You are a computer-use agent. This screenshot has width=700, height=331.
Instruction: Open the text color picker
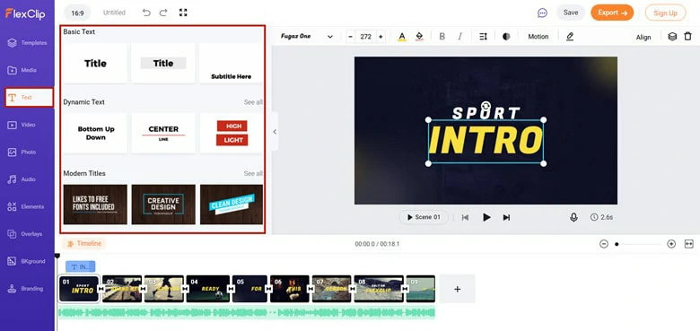coord(402,37)
